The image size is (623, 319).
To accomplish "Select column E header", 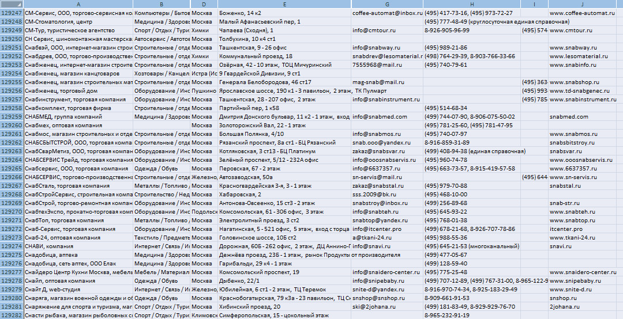I will [x=284, y=4].
